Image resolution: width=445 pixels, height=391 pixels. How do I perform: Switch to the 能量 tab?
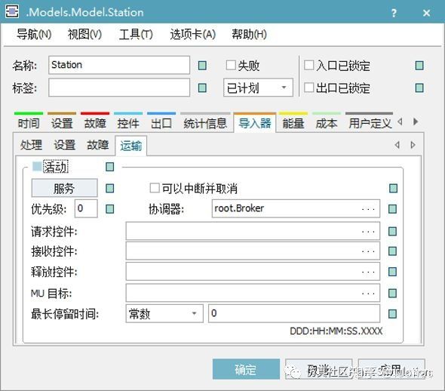point(293,123)
